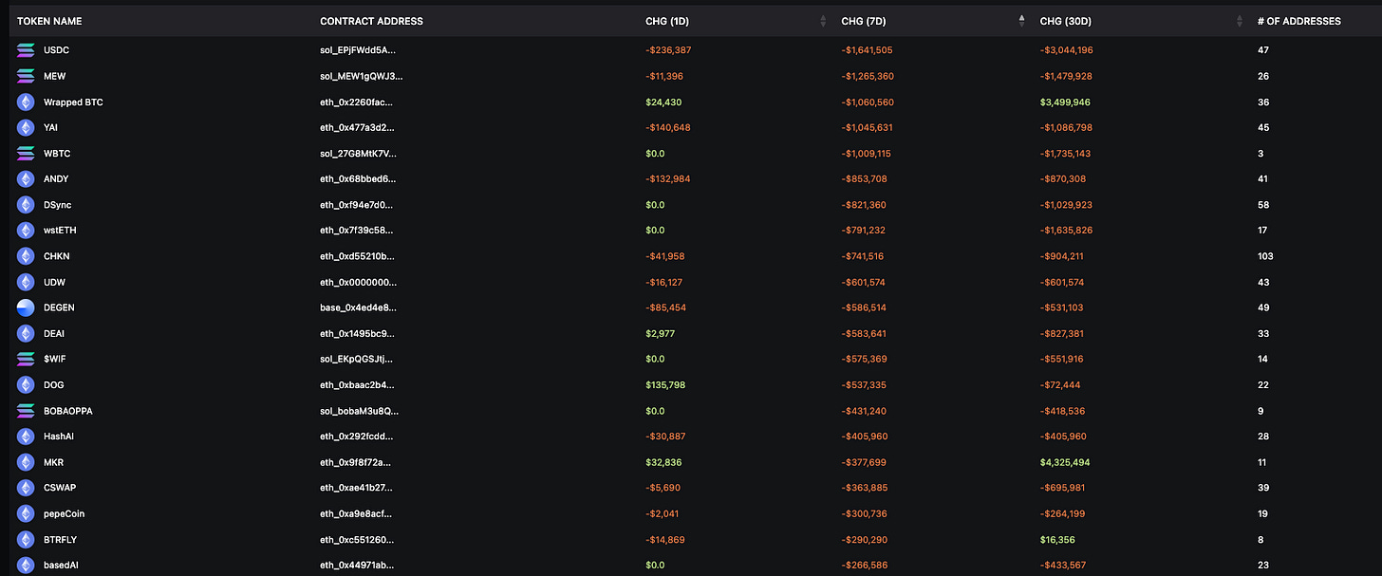Sort by CHG (30D) column arrows
The height and width of the screenshot is (576, 1382).
(x=1239, y=21)
